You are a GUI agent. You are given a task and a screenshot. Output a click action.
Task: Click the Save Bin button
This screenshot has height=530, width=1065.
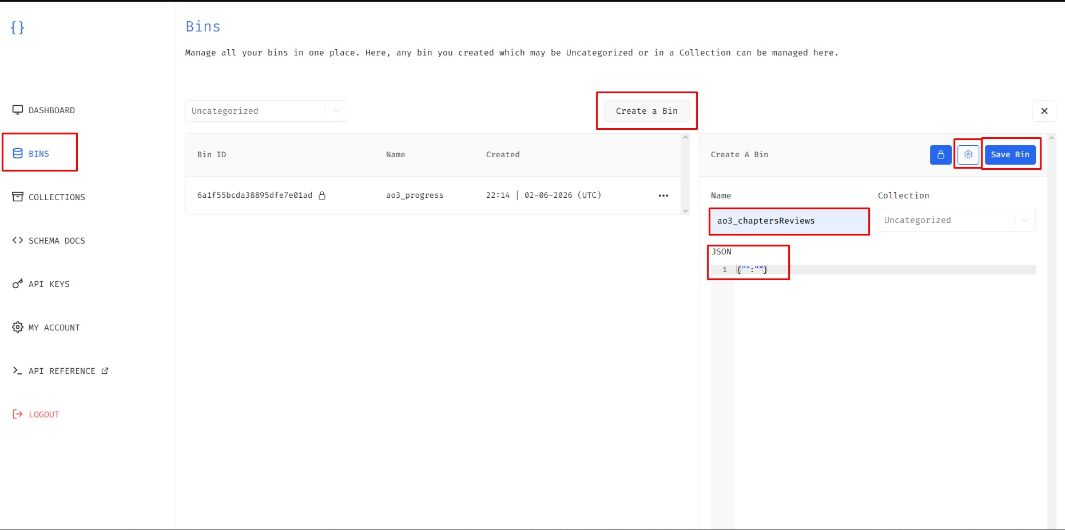pyautogui.click(x=1010, y=155)
